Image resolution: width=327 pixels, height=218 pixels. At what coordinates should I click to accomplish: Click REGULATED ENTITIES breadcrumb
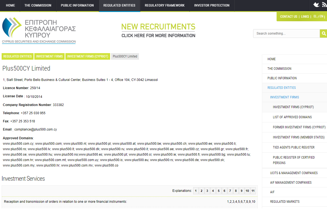18,56
